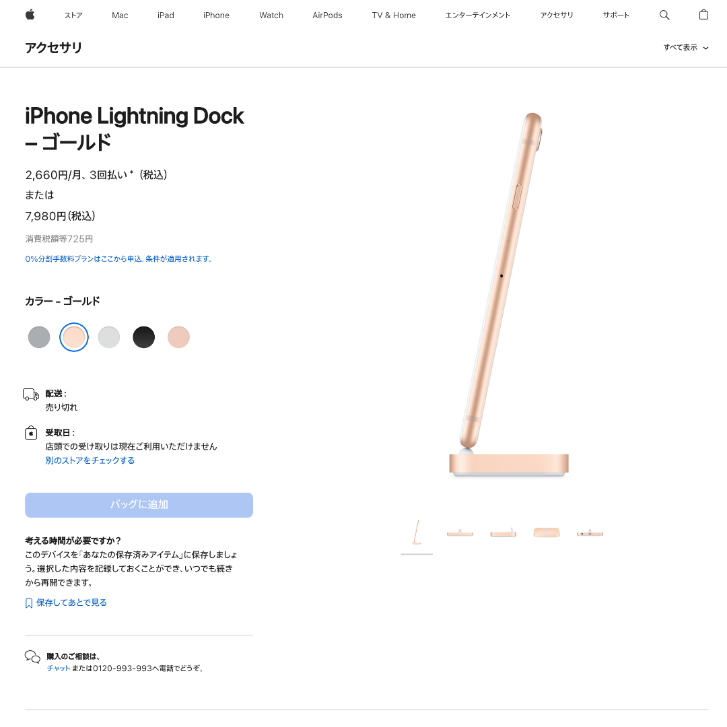Screen dimensions: 727x727
Task: Open the iPhone menu item
Action: point(216,15)
